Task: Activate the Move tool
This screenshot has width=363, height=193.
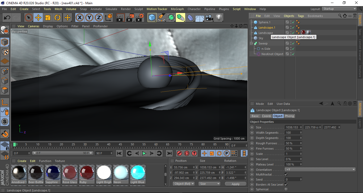Action: point(38,18)
